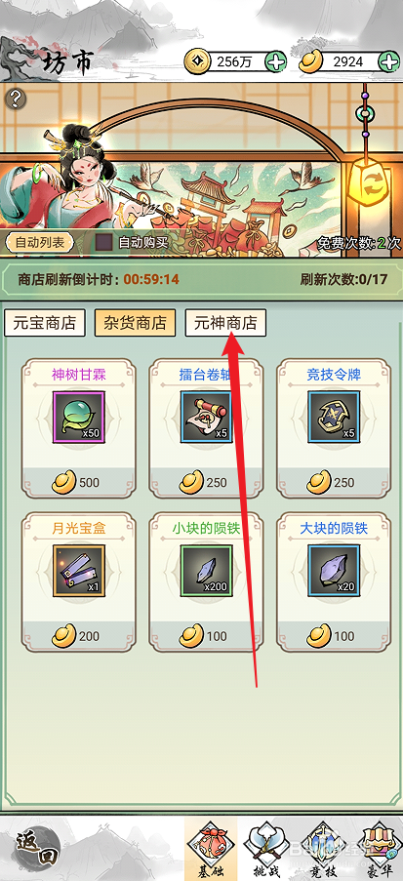The height and width of the screenshot is (881, 403).
Task: Tap the plus button next to 256万 coins
Action: click(x=275, y=61)
